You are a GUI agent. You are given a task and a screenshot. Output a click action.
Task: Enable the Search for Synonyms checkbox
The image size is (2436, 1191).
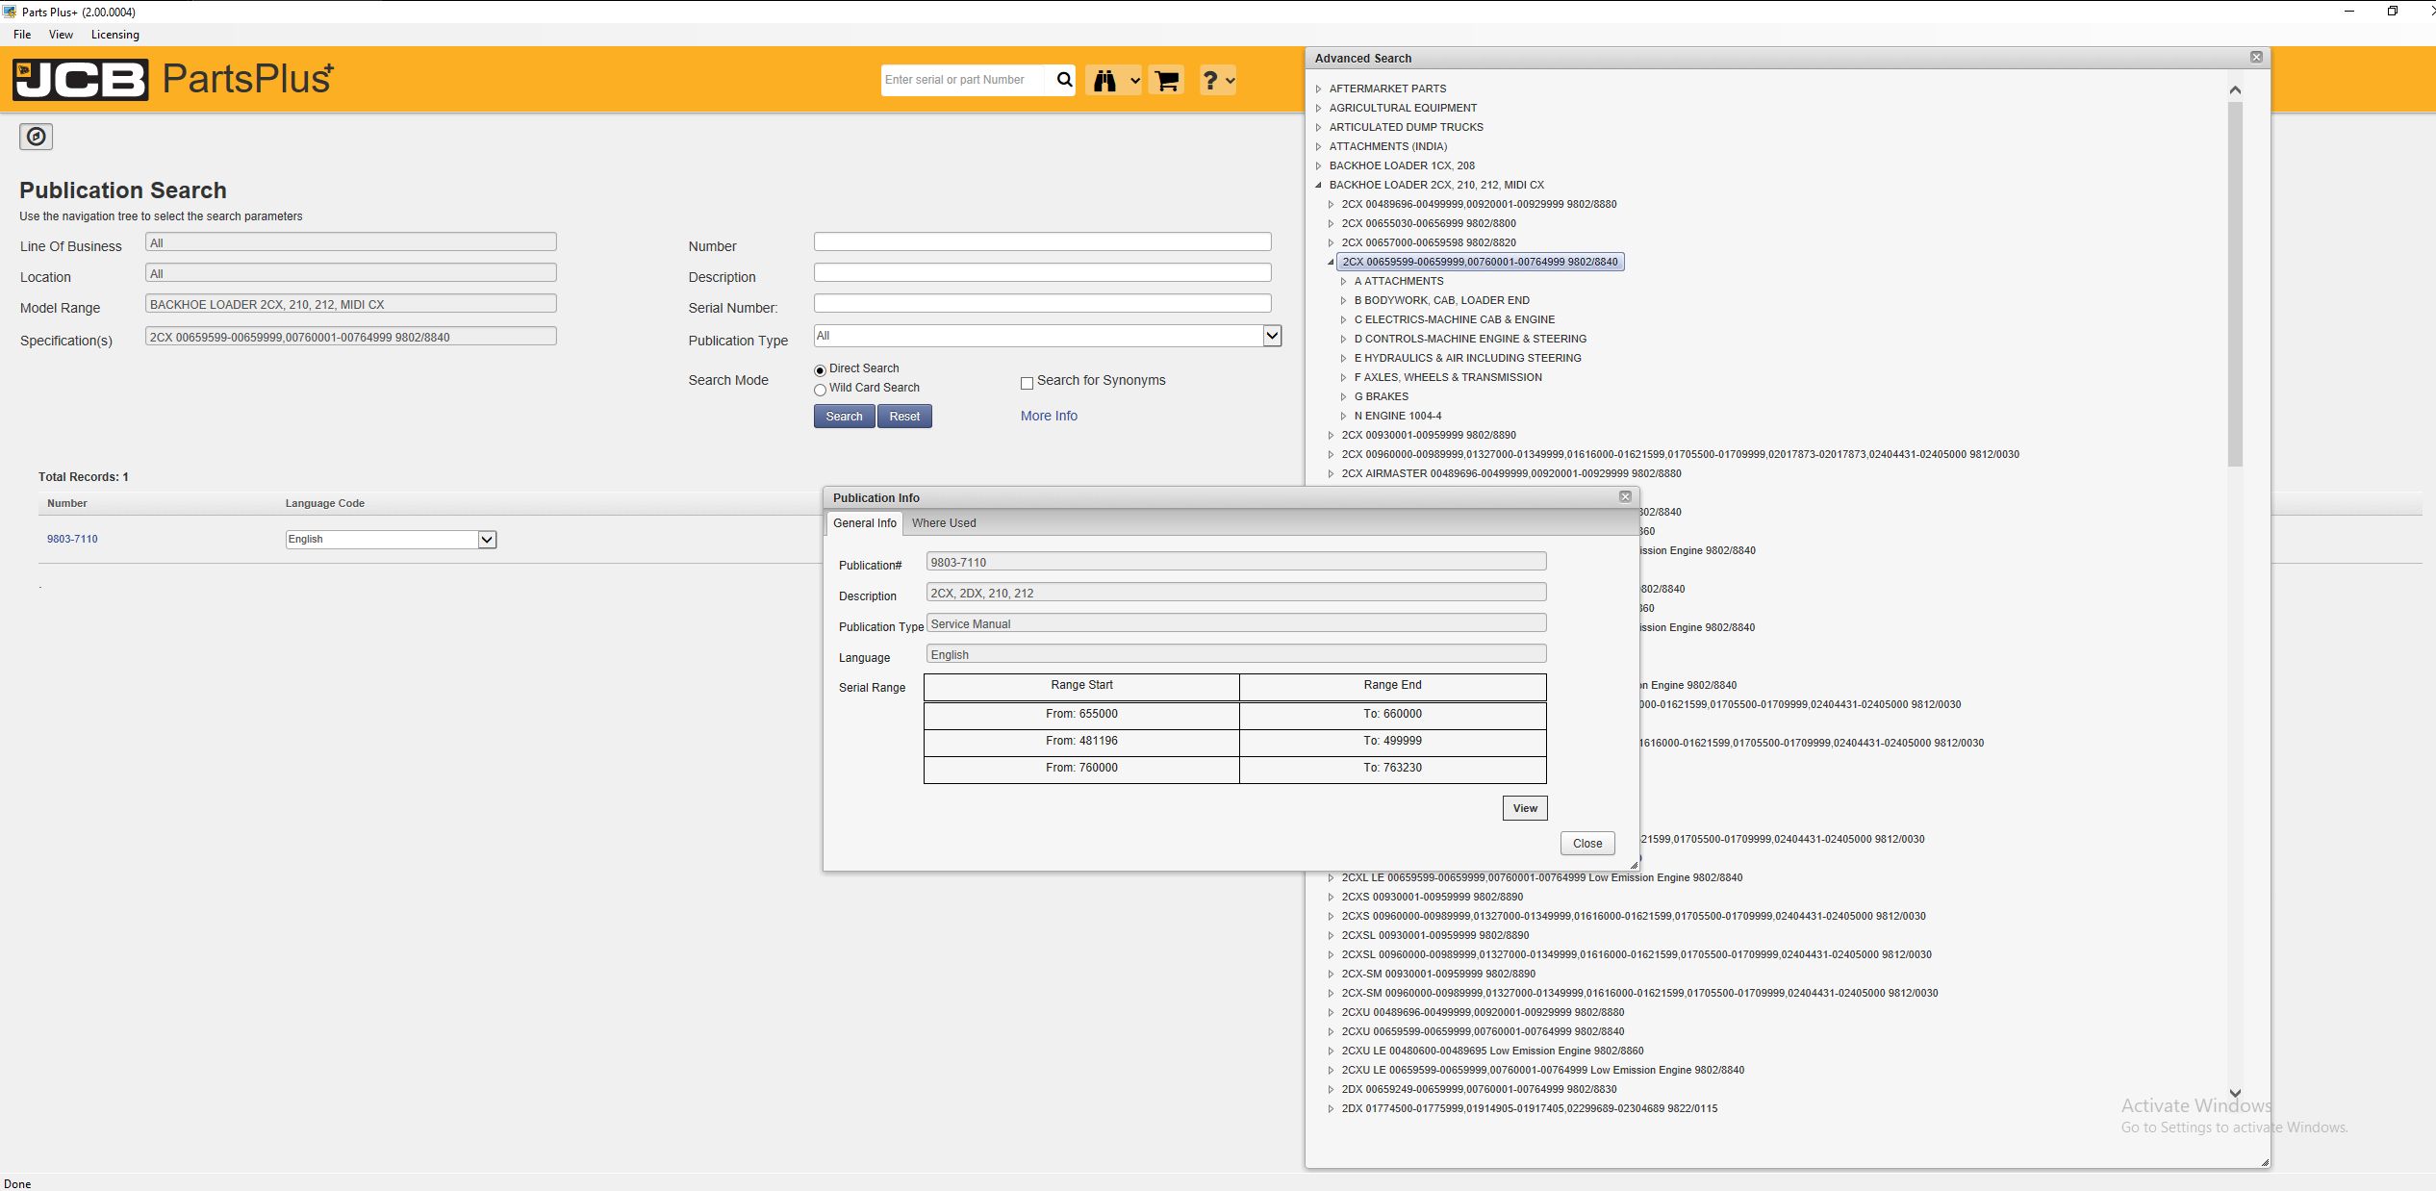(x=1027, y=383)
